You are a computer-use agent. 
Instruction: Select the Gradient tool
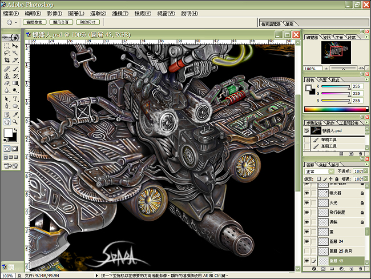coord(15,83)
